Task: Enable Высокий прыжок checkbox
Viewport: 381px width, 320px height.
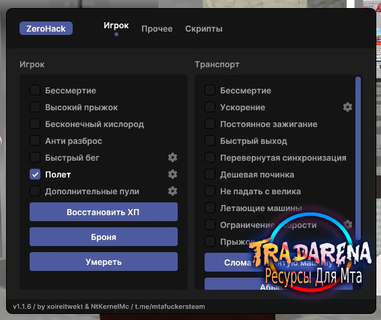Action: click(x=35, y=107)
